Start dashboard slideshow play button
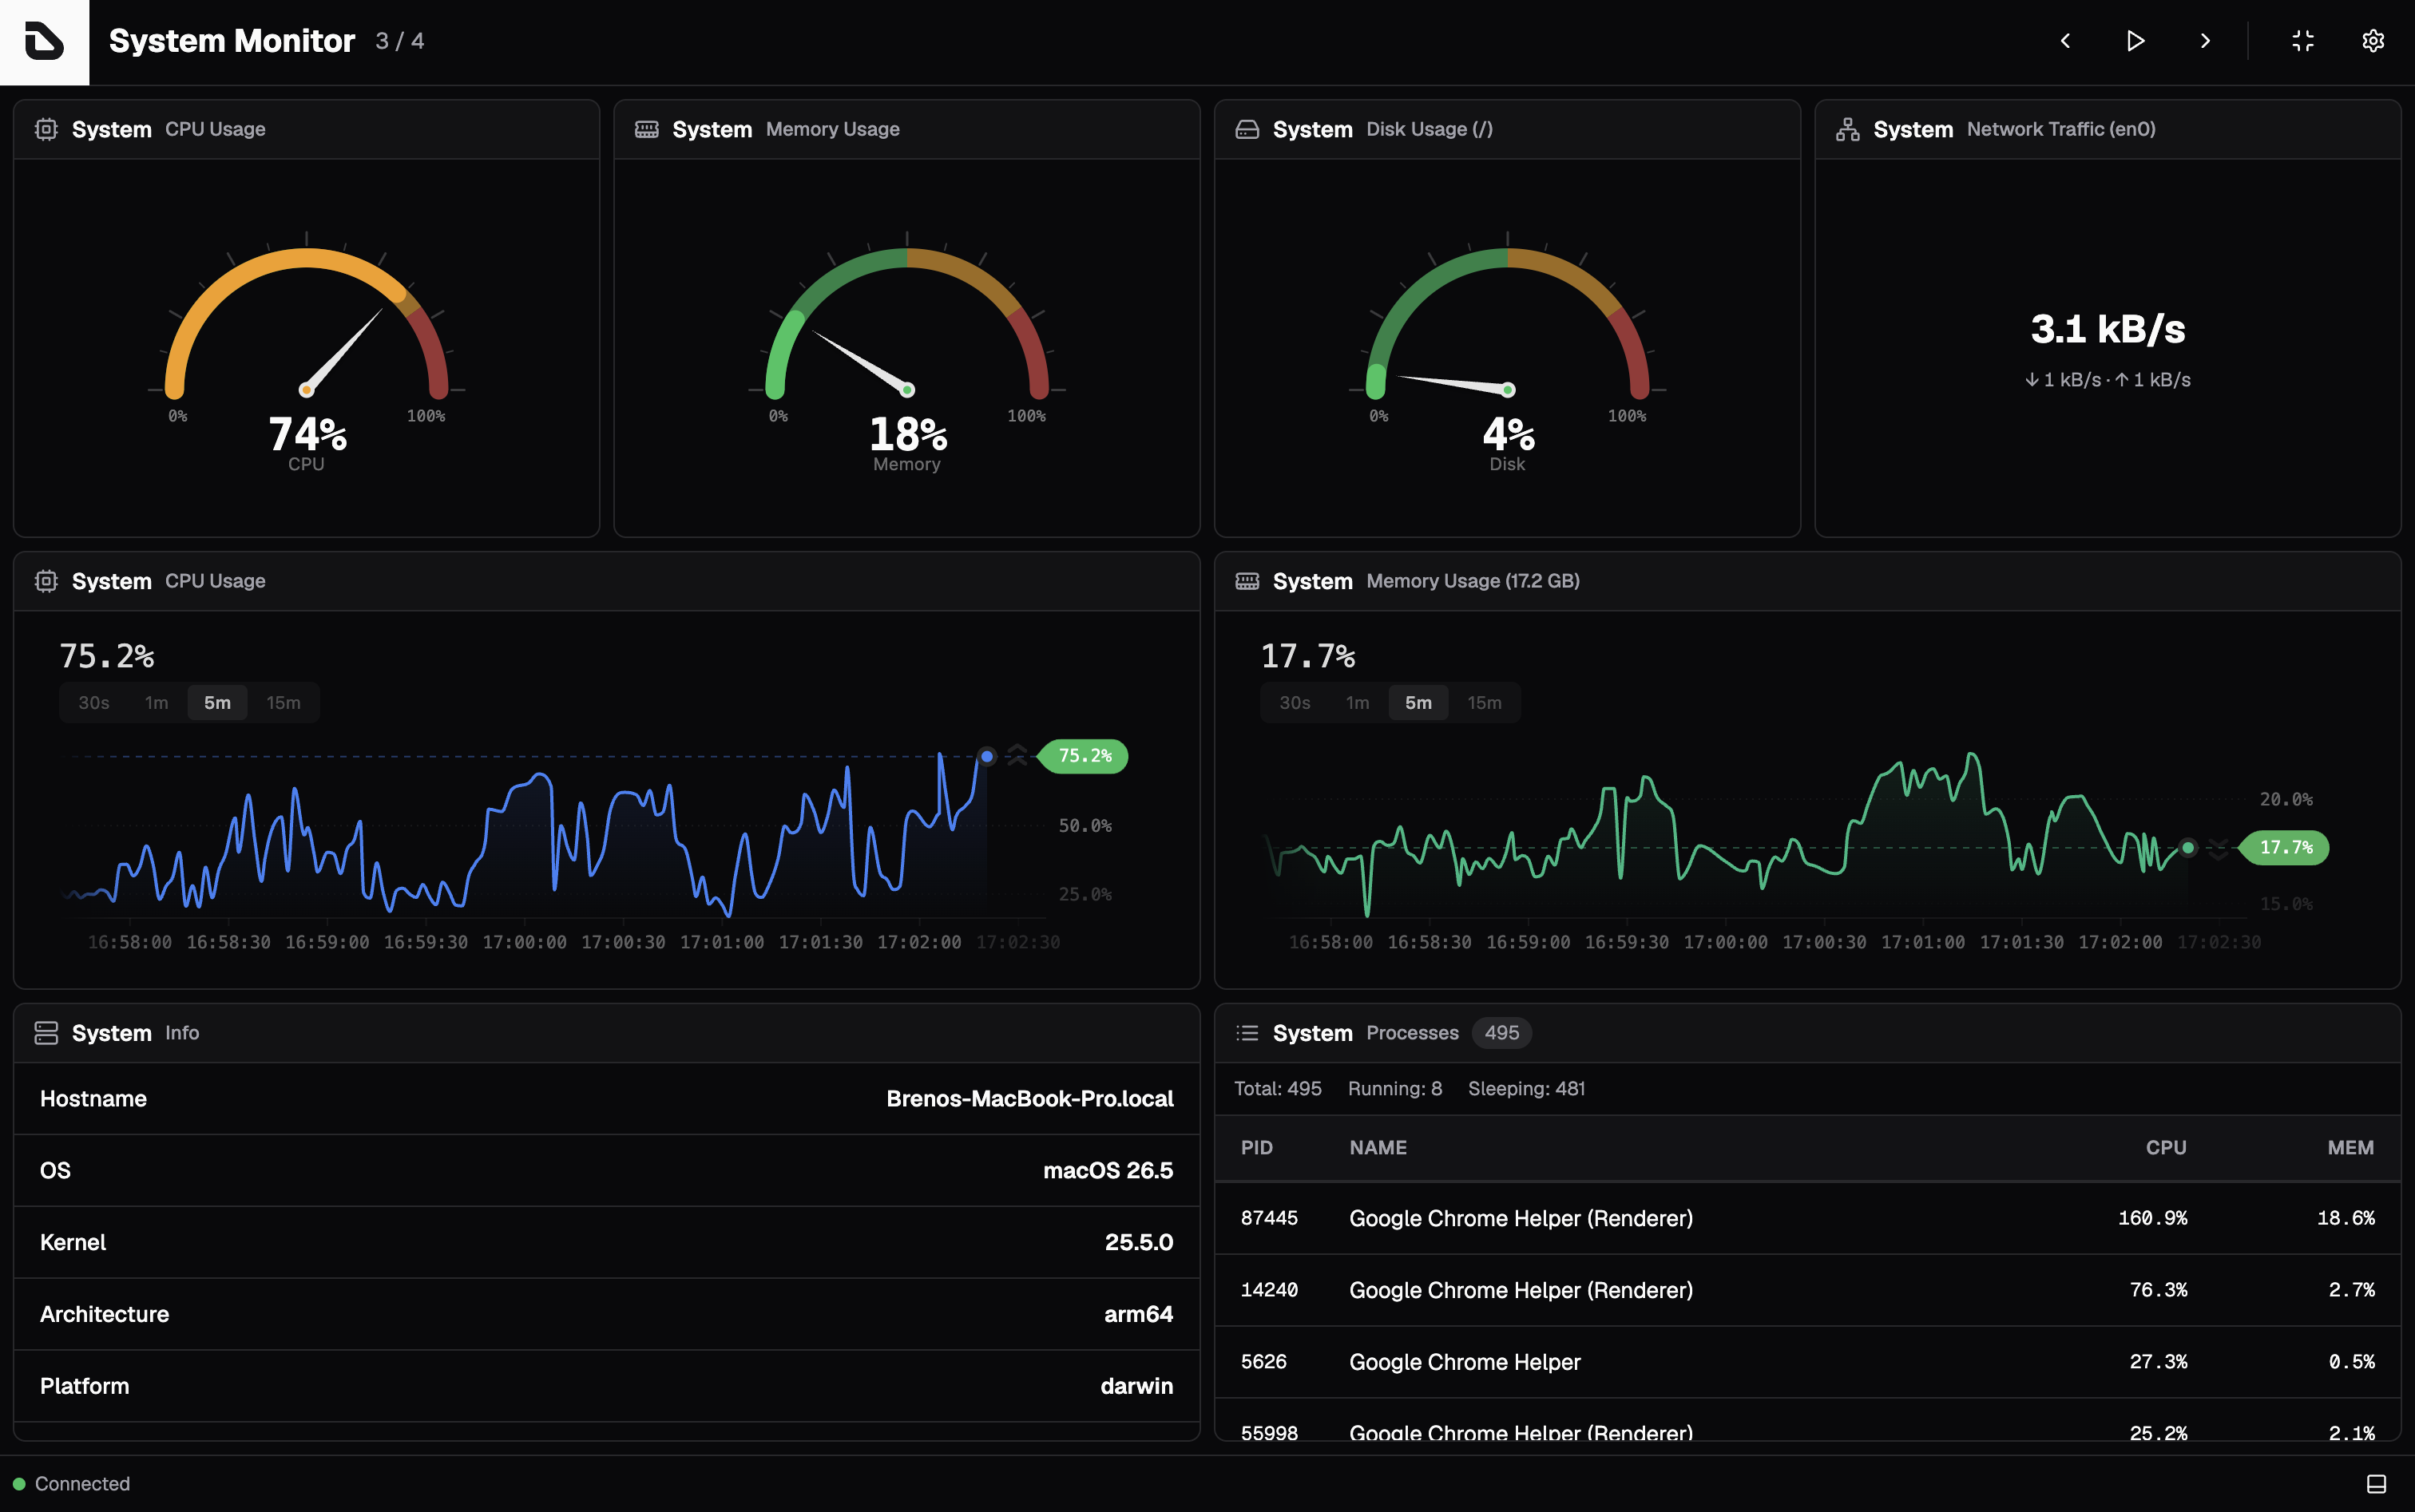Viewport: 2415px width, 1512px height. pos(2135,41)
